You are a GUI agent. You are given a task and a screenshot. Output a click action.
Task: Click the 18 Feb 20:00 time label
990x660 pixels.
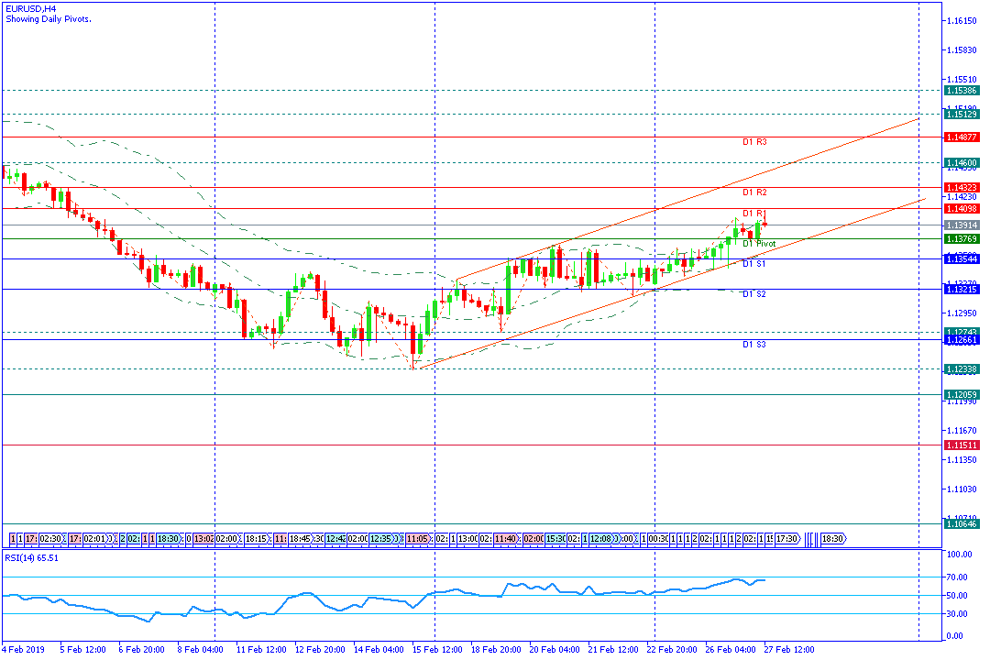(496, 650)
